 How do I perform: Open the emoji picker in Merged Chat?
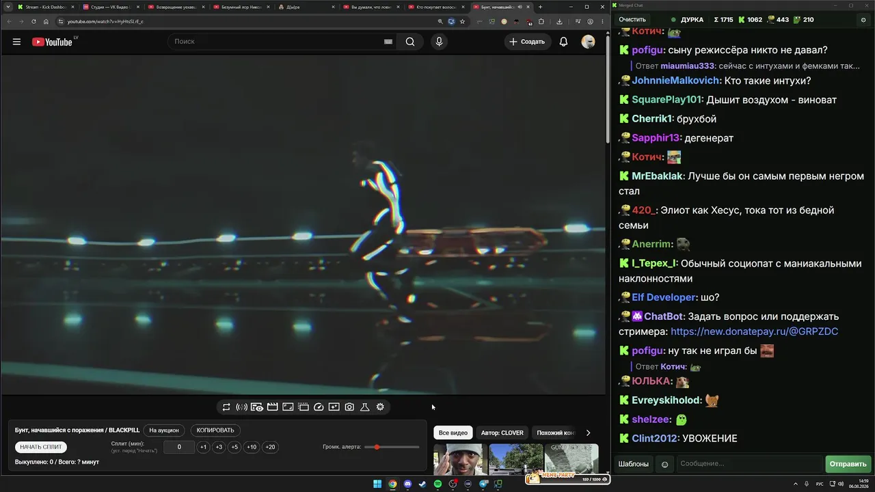pos(664,465)
